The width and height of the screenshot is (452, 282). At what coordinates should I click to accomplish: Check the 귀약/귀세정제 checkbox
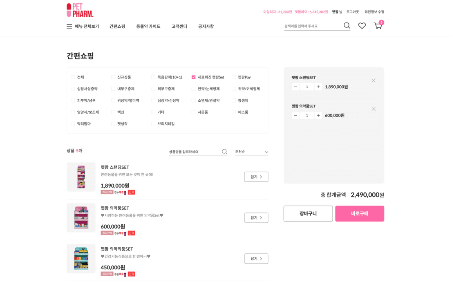pos(234,89)
